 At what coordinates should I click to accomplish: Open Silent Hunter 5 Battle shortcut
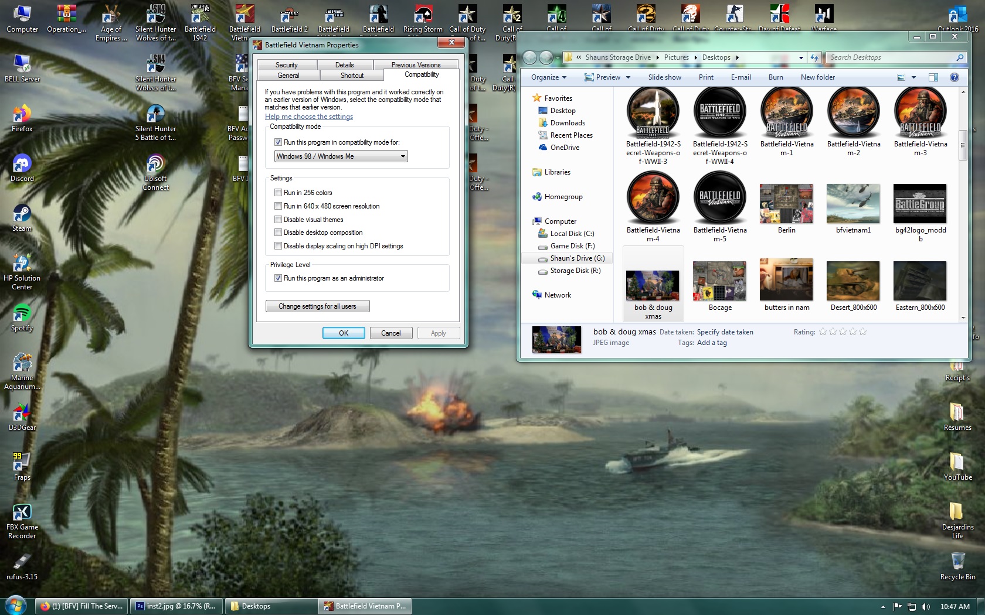click(x=155, y=123)
